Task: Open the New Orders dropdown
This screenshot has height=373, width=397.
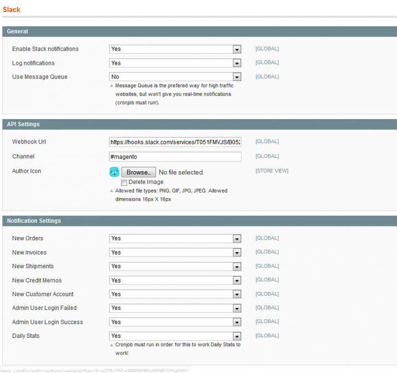Action: 175,239
